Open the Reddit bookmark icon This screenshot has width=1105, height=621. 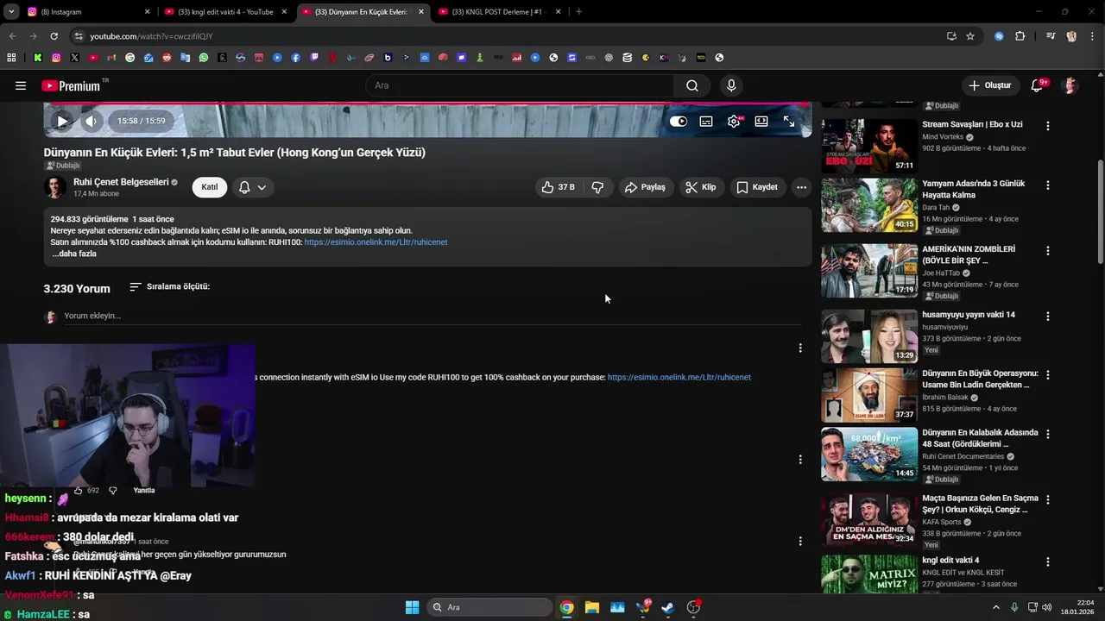pos(167,58)
